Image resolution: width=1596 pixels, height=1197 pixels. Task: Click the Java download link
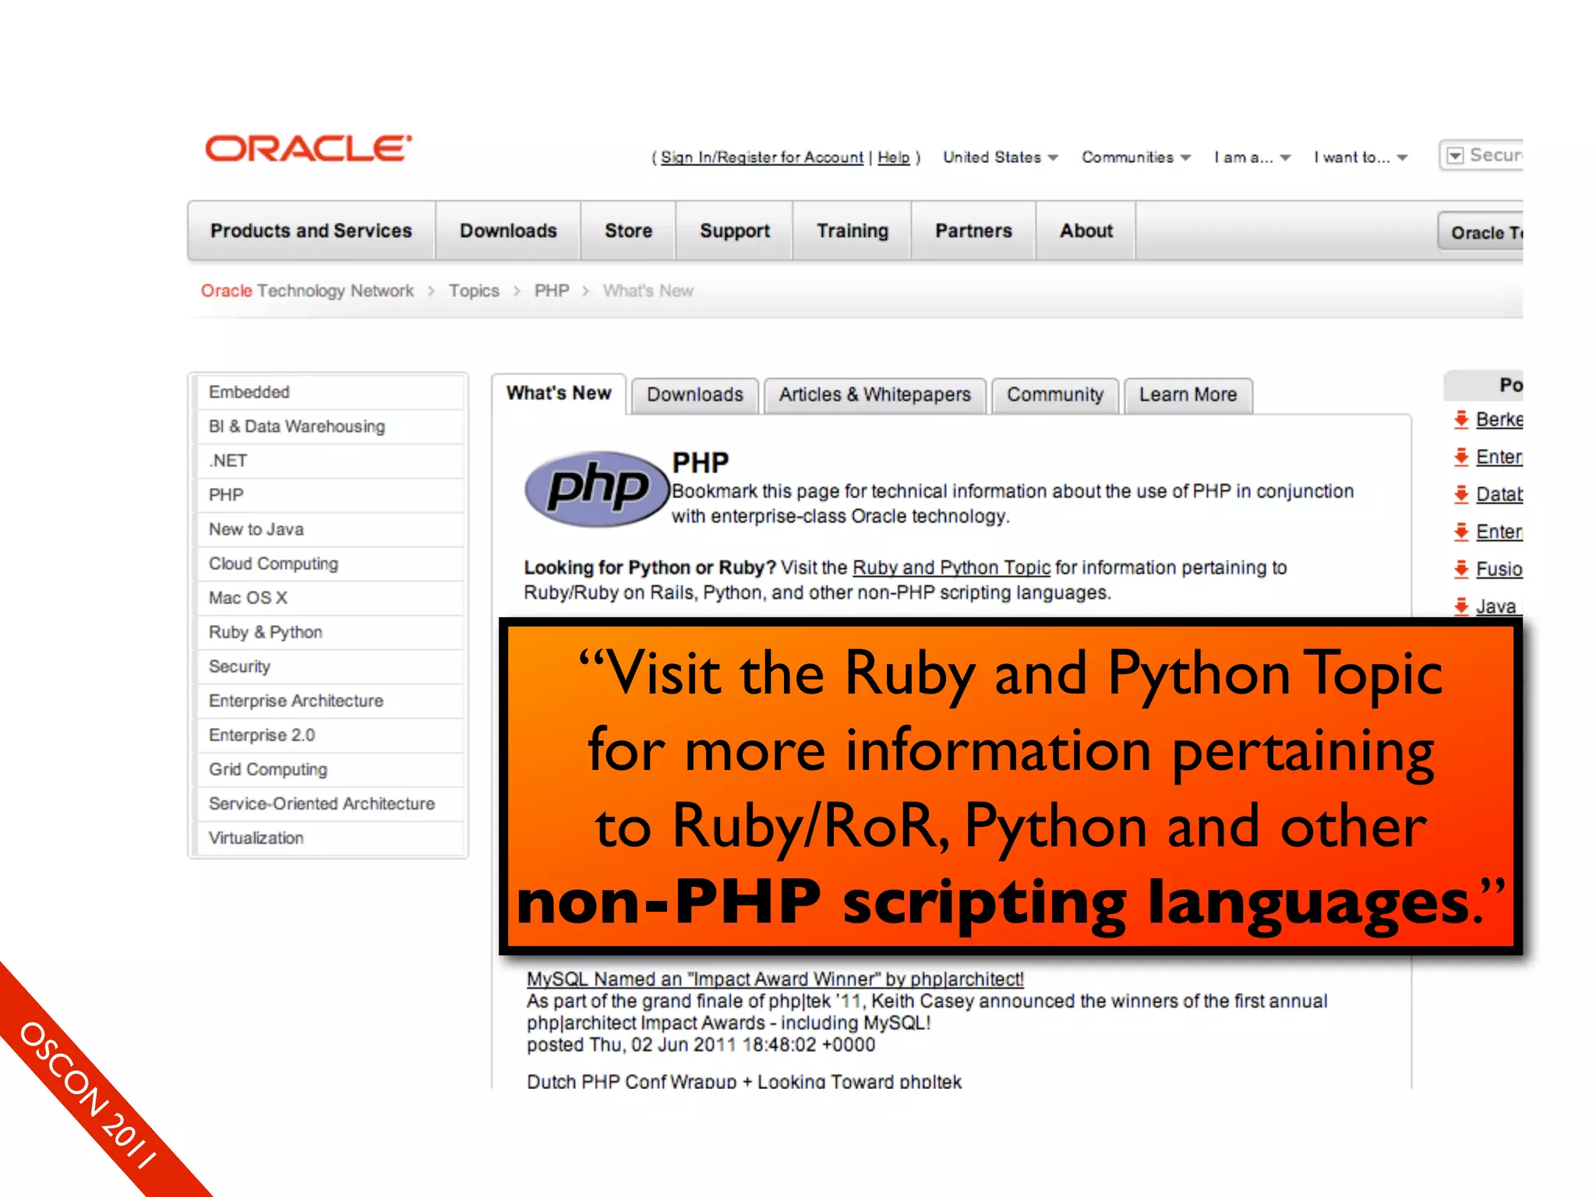click(x=1496, y=606)
